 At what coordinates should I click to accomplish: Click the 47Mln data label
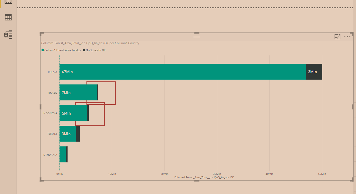click(x=67, y=72)
